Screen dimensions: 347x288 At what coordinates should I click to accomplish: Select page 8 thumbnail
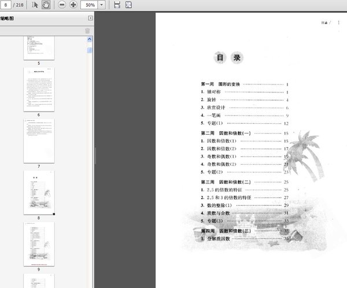39,193
